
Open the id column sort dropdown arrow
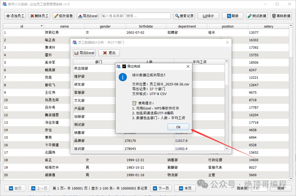(42, 26)
